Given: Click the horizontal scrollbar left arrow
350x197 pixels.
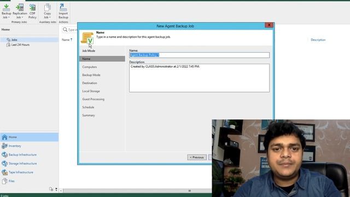Looking at the screenshot, I should pos(61,191).
